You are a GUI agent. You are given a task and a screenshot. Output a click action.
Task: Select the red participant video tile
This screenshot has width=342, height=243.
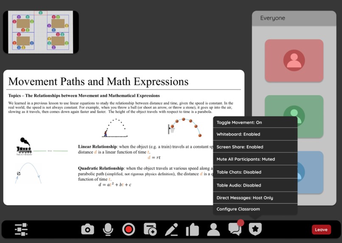point(294,61)
